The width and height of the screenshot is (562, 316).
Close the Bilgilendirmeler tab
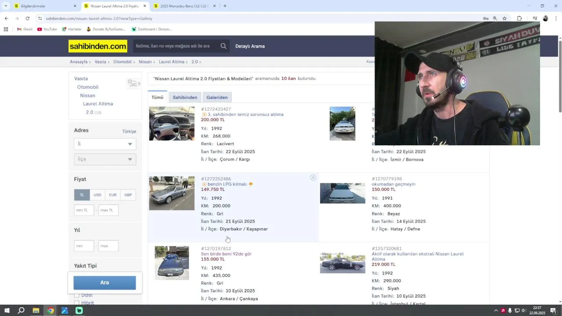75,6
